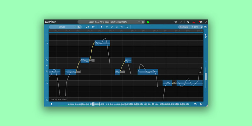
Task: Select the arrow pointer tool
Action: (x=101, y=27)
